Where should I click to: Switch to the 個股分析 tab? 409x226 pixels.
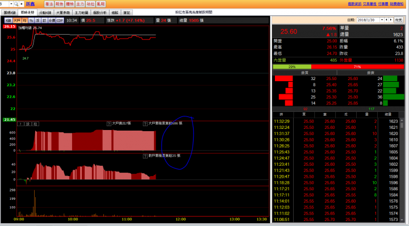pyautogui.click(x=99, y=12)
